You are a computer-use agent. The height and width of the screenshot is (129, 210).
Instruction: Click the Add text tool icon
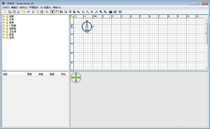(x=78, y=12)
